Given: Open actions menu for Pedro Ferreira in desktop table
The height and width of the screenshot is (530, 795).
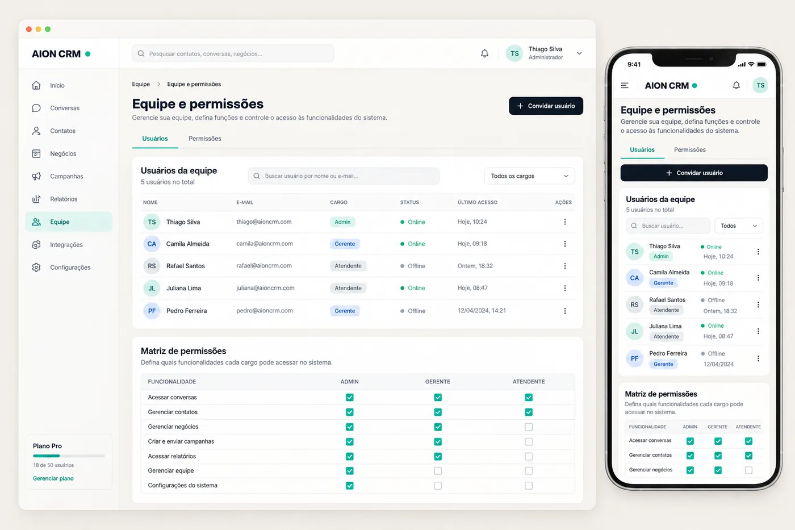Looking at the screenshot, I should click(x=565, y=311).
